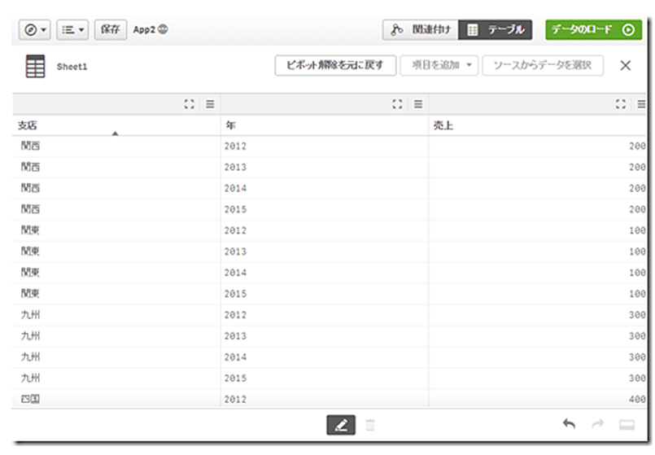
Task: Expand the 年 column with fullscreen icon
Action: click(x=397, y=104)
